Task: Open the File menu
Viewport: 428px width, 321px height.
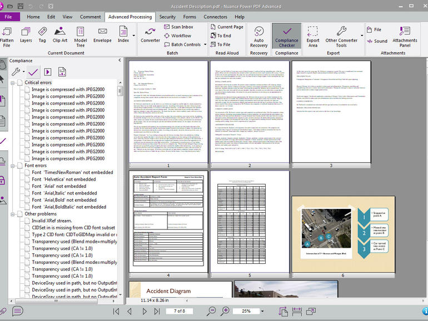Action: pyautogui.click(x=9, y=17)
